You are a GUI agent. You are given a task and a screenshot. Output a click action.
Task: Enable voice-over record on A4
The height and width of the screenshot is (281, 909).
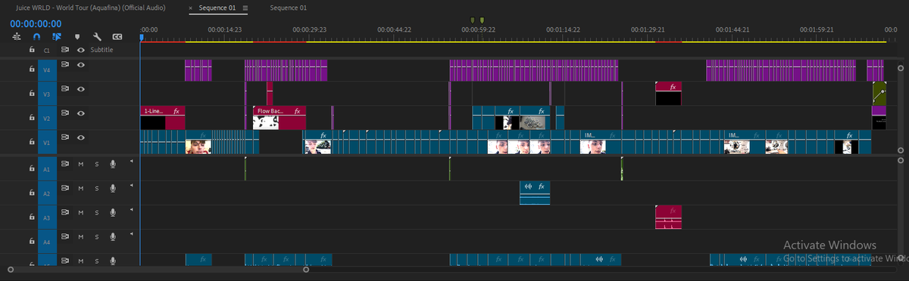(113, 237)
